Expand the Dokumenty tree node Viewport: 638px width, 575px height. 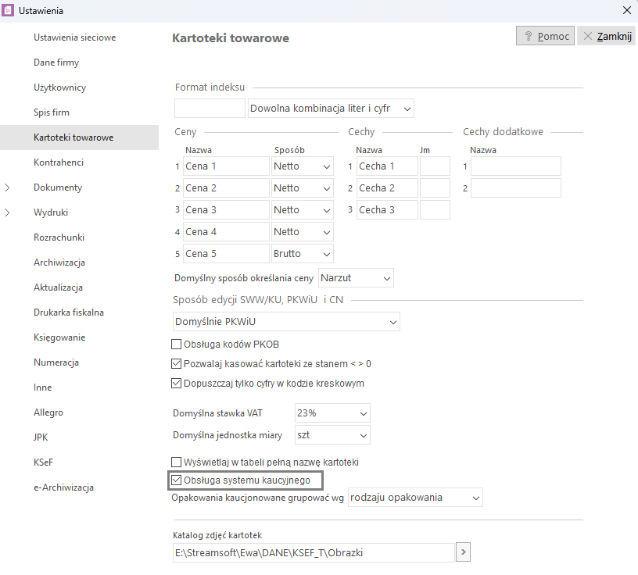8,187
